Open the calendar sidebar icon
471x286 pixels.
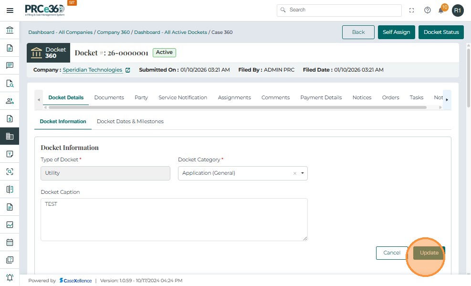pos(10,242)
